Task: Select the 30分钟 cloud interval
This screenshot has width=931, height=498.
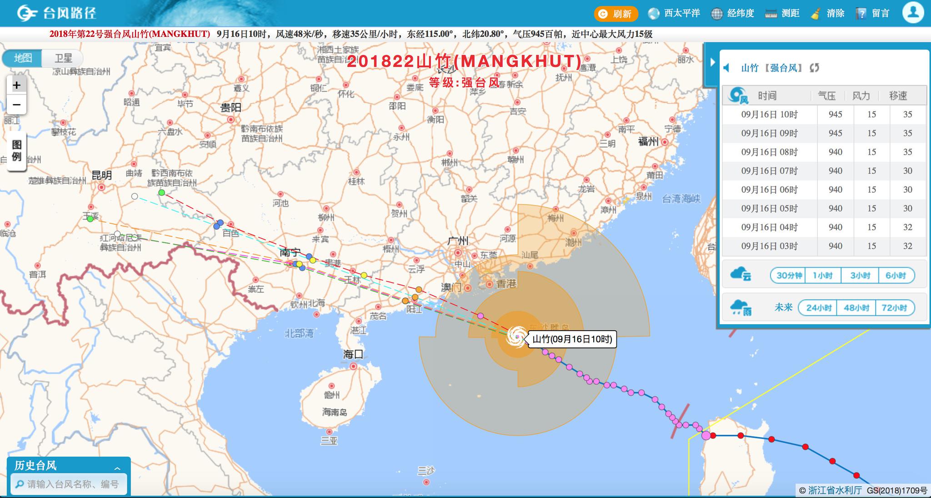Action: click(x=789, y=276)
